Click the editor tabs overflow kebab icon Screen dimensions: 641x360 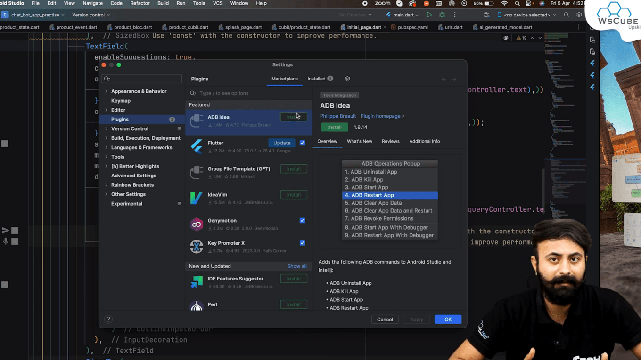[579, 27]
